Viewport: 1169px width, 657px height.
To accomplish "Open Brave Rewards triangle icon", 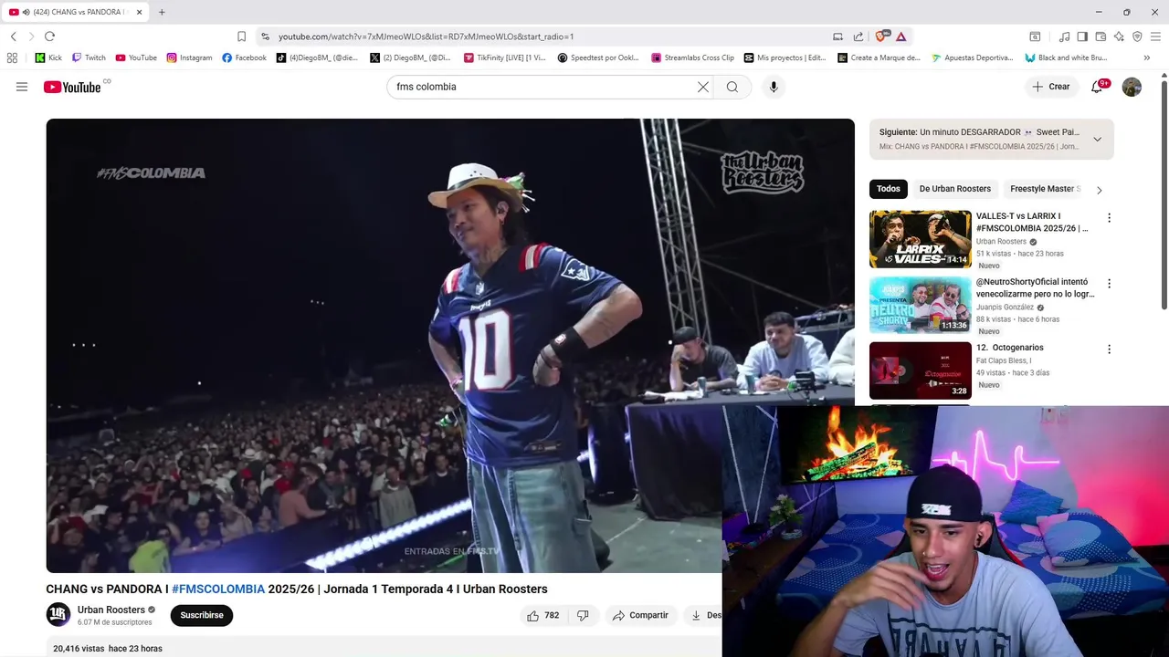I will pyautogui.click(x=901, y=36).
